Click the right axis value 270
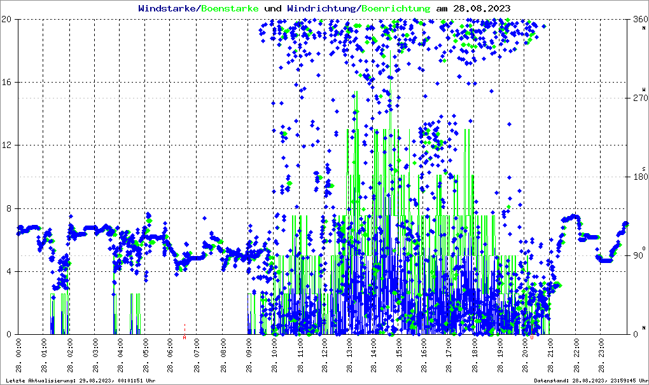The width and height of the screenshot is (649, 385). click(x=640, y=98)
